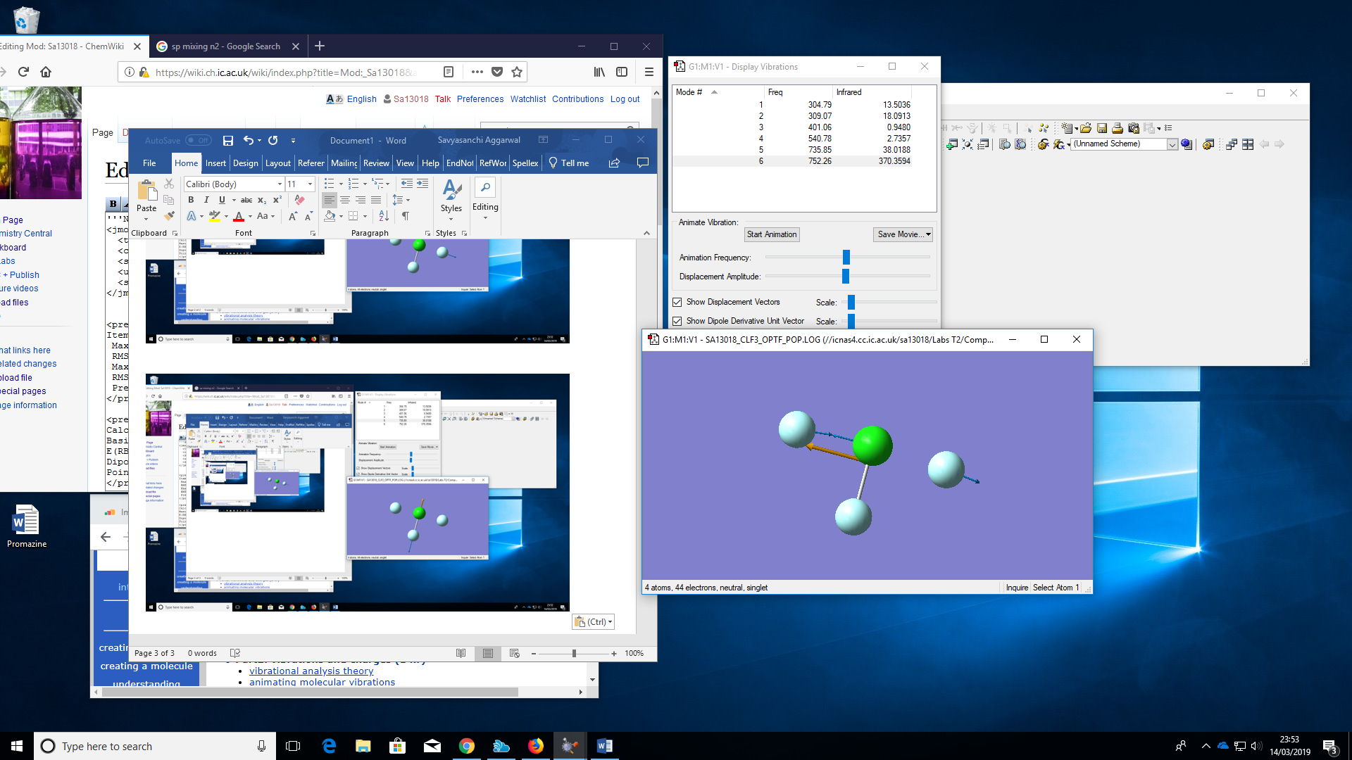Uncheck Show Dipole Derivative Unit Vector

coord(677,321)
